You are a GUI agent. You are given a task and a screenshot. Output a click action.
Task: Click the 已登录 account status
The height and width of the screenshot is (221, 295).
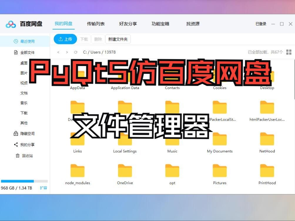[261, 24]
